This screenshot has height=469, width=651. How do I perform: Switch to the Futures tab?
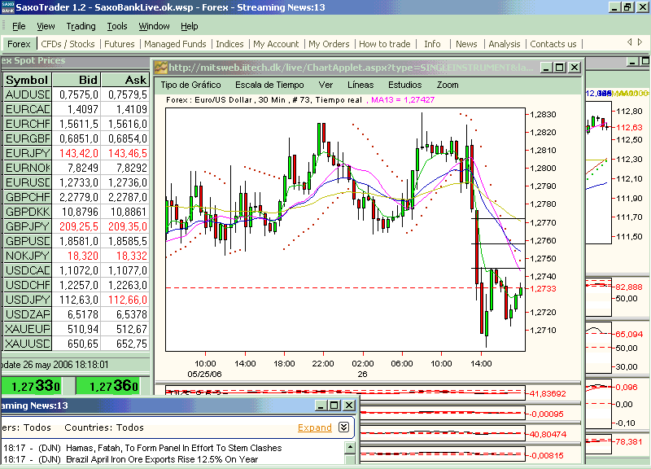(120, 44)
